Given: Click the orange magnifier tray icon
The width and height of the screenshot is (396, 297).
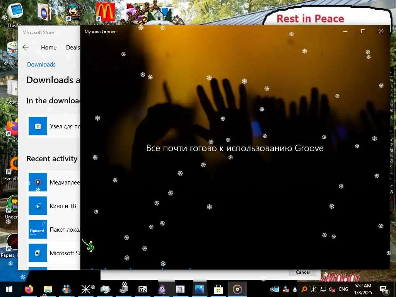Looking at the screenshot, I should coord(304,289).
